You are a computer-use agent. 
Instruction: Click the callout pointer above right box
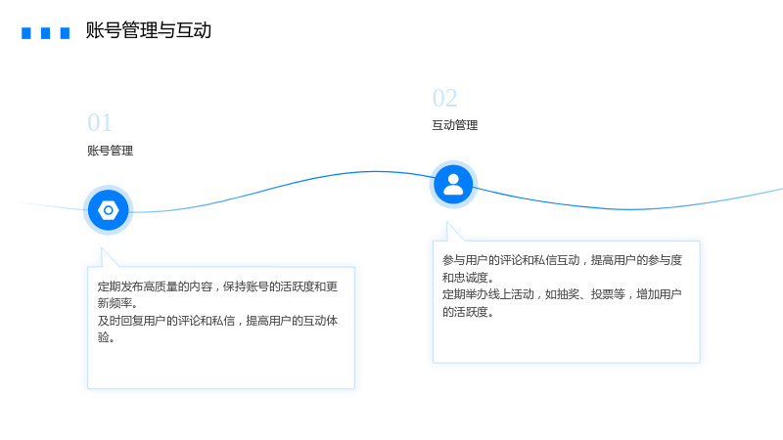(x=453, y=232)
